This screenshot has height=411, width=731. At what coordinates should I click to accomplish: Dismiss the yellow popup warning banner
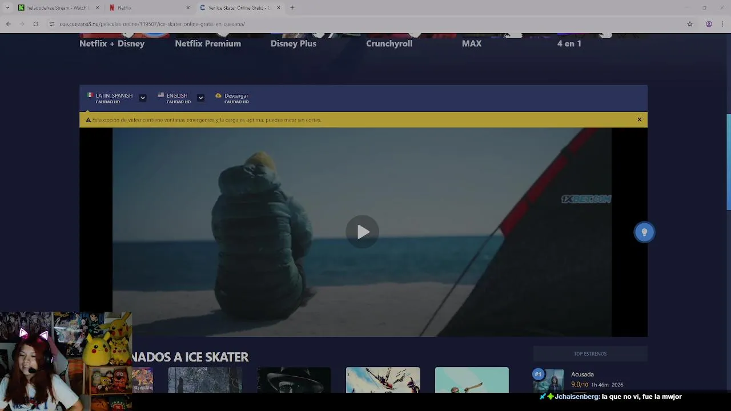coord(640,119)
